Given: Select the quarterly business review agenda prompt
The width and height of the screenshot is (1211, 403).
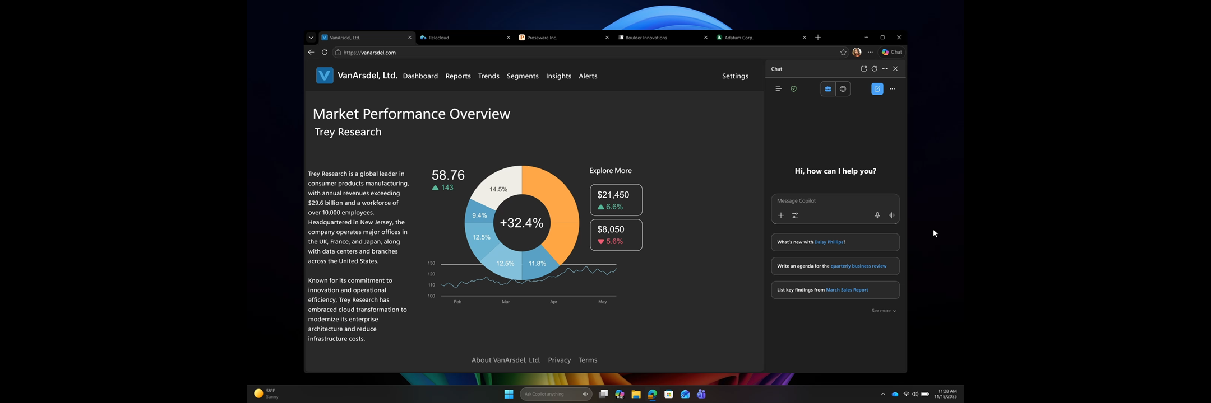Looking at the screenshot, I should tap(835, 266).
